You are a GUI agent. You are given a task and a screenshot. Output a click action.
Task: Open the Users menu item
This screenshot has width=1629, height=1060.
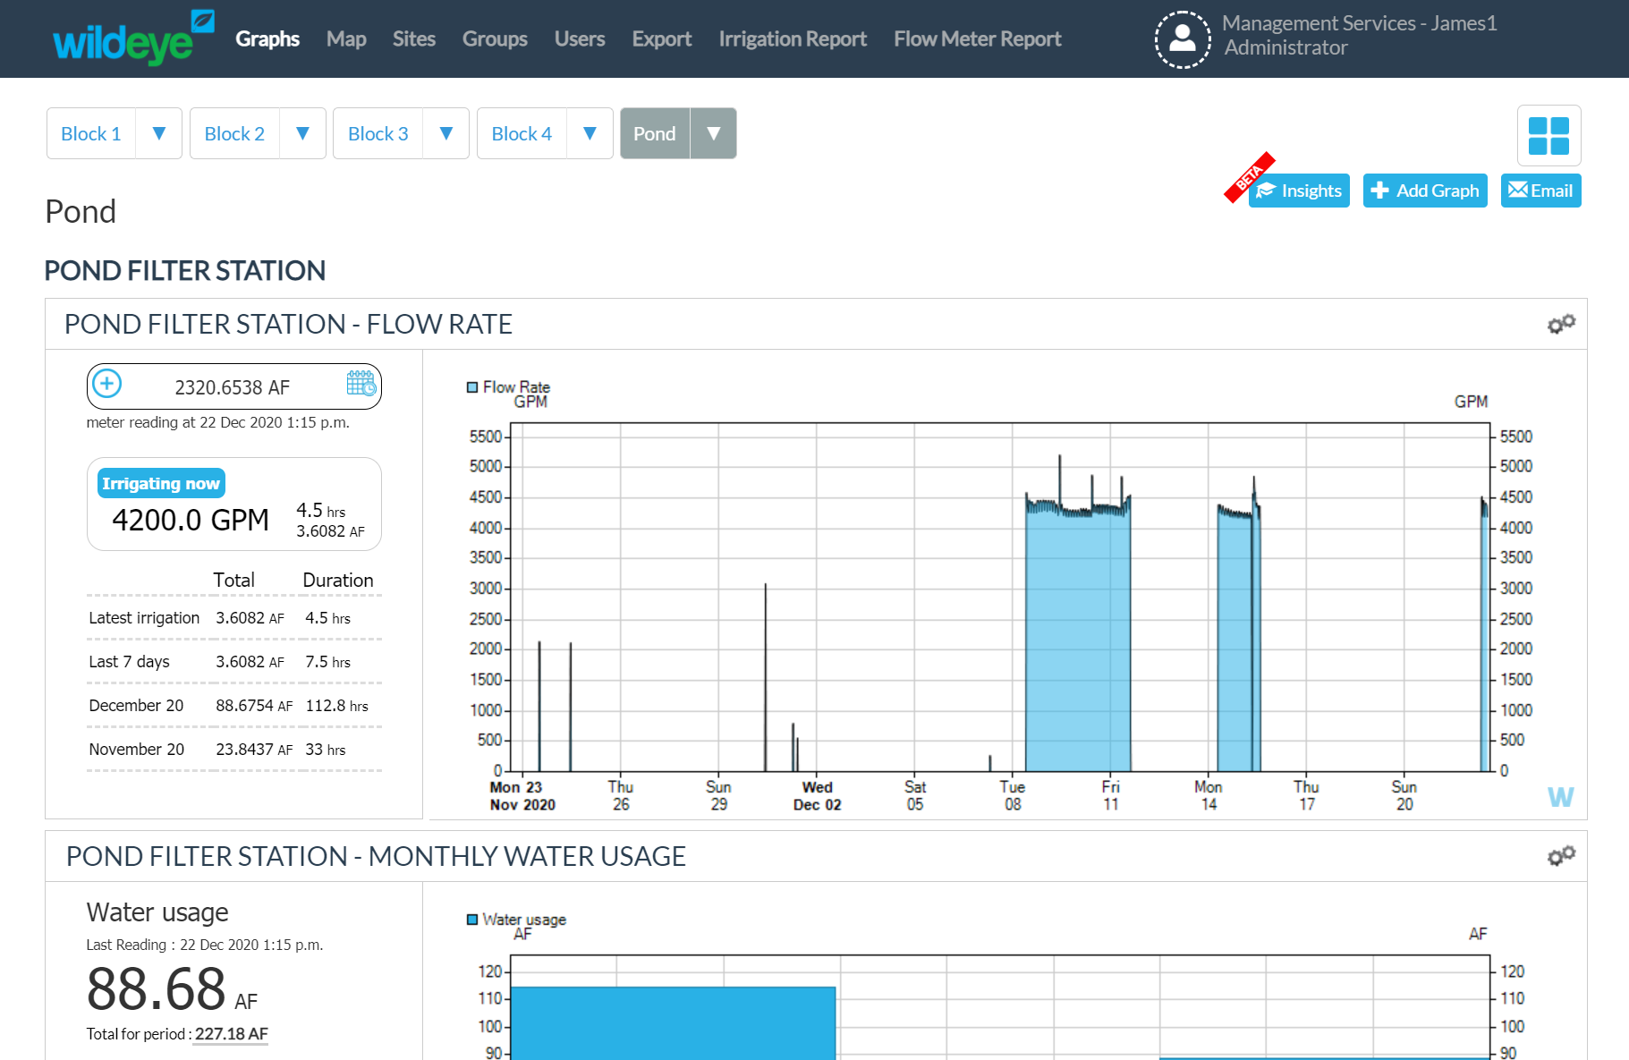point(580,38)
